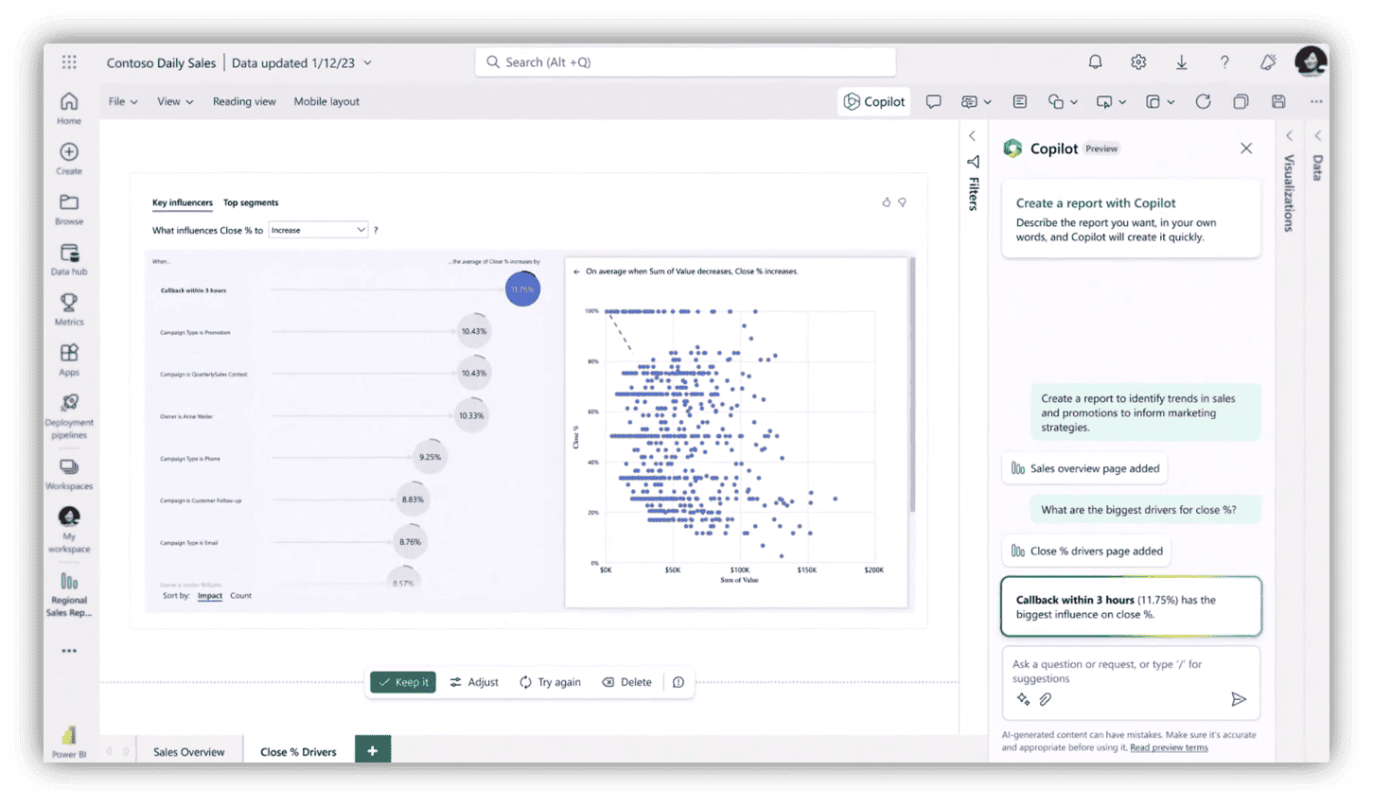Open Deployment pipelines

[69, 416]
